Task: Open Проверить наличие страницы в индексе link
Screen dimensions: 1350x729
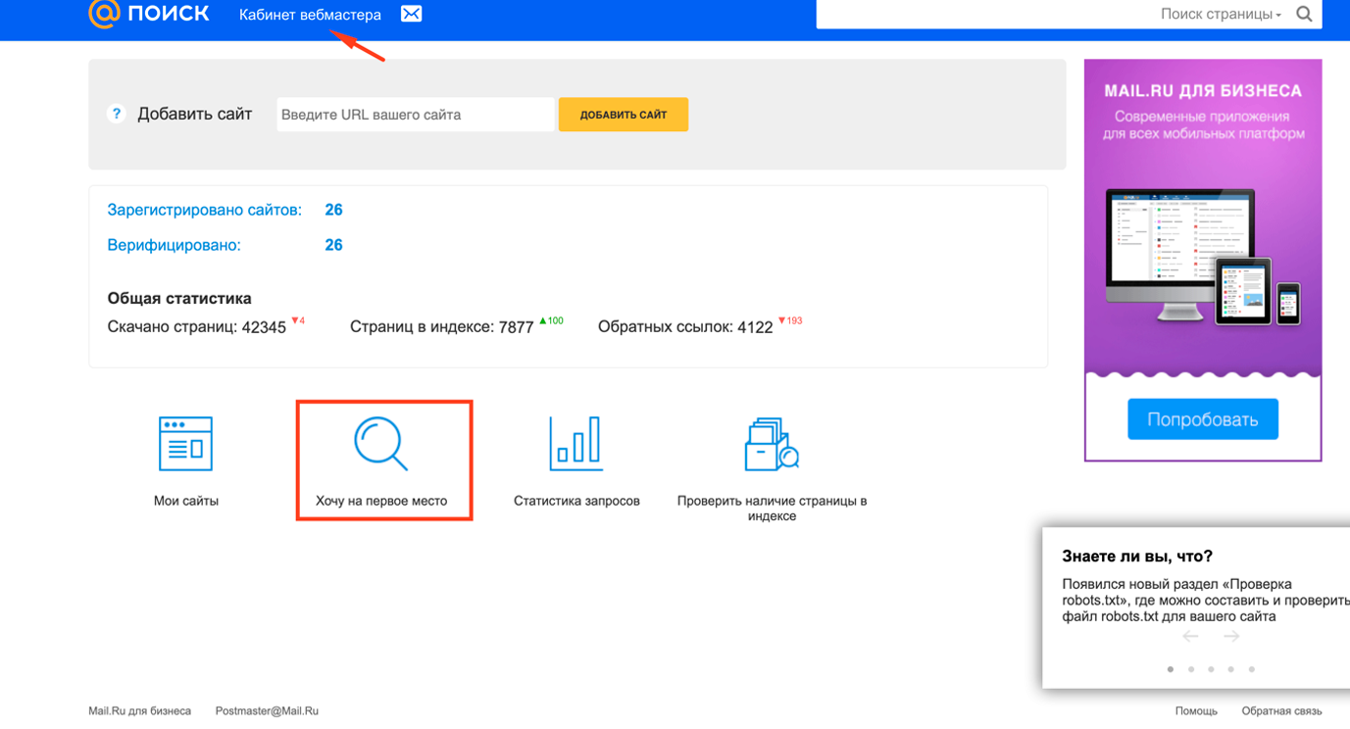Action: (772, 508)
